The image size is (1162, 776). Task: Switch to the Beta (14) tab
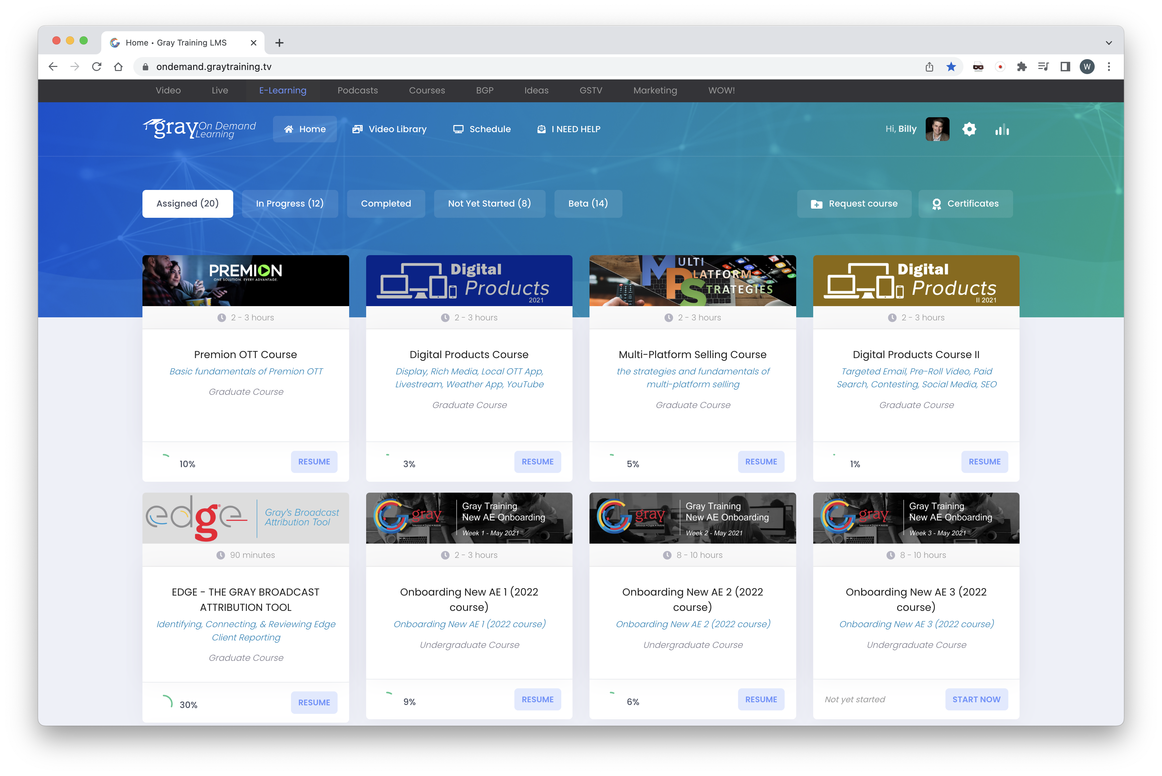(x=588, y=204)
